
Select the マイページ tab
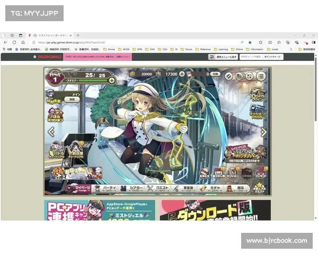coord(78,188)
